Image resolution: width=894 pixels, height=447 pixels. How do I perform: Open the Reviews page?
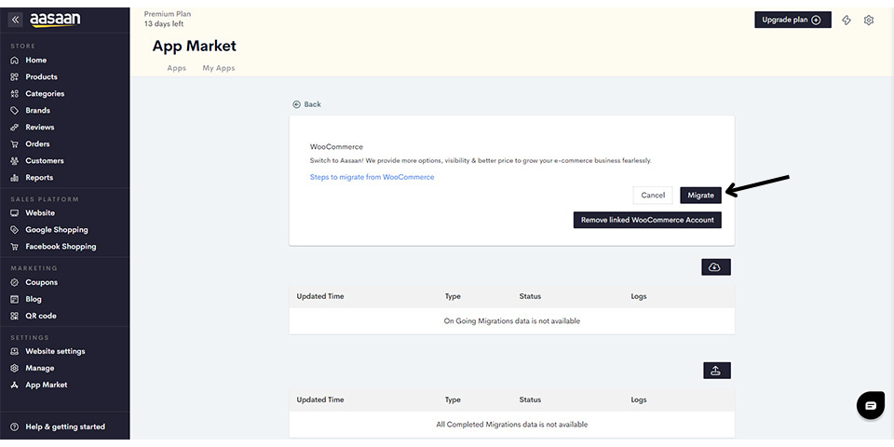(x=40, y=128)
